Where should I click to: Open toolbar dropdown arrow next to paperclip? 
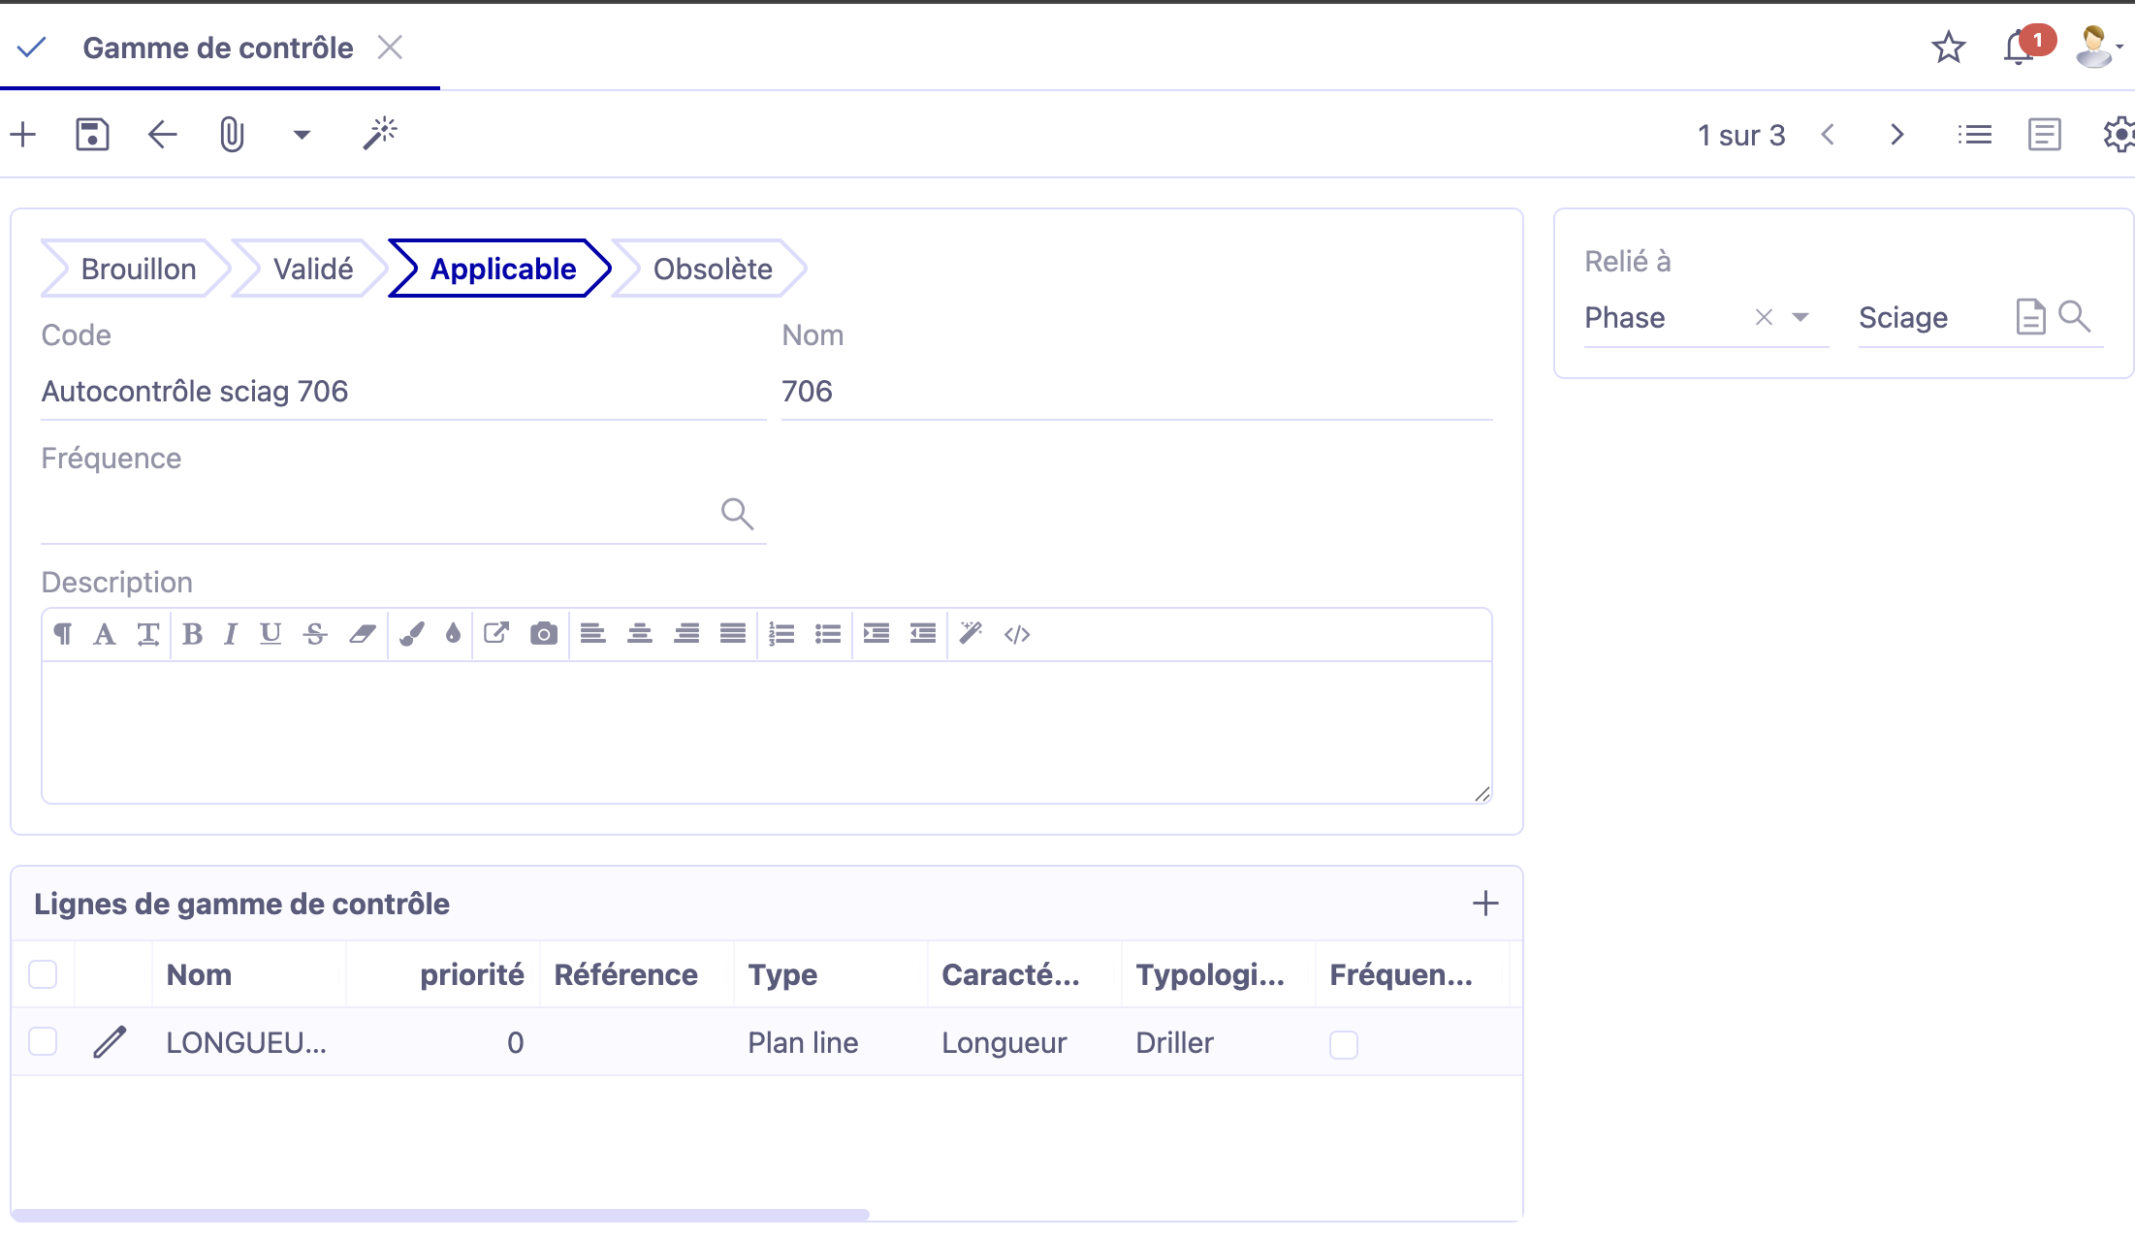(302, 135)
